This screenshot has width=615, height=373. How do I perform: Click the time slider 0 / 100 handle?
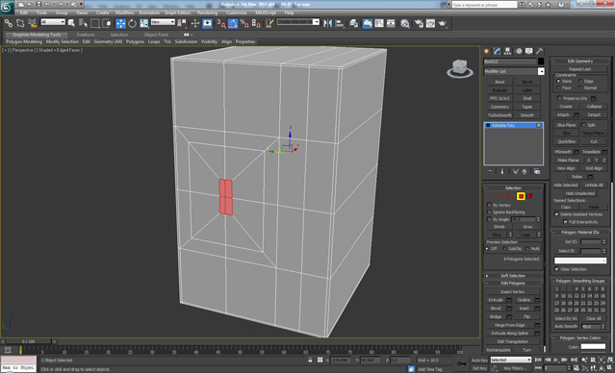[x=28, y=341]
